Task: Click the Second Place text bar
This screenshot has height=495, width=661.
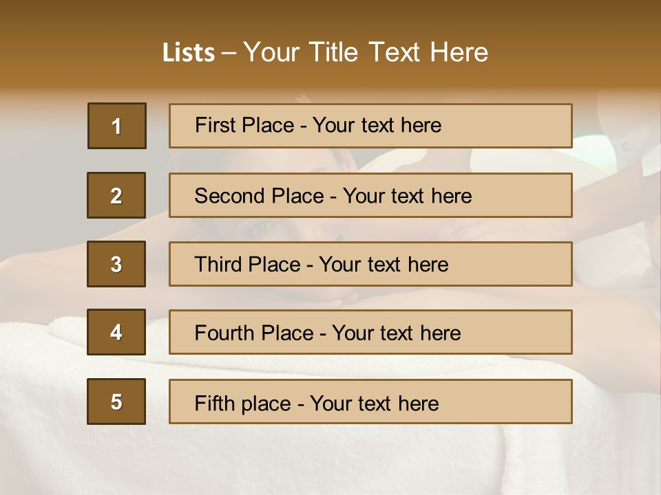Action: [x=370, y=195]
